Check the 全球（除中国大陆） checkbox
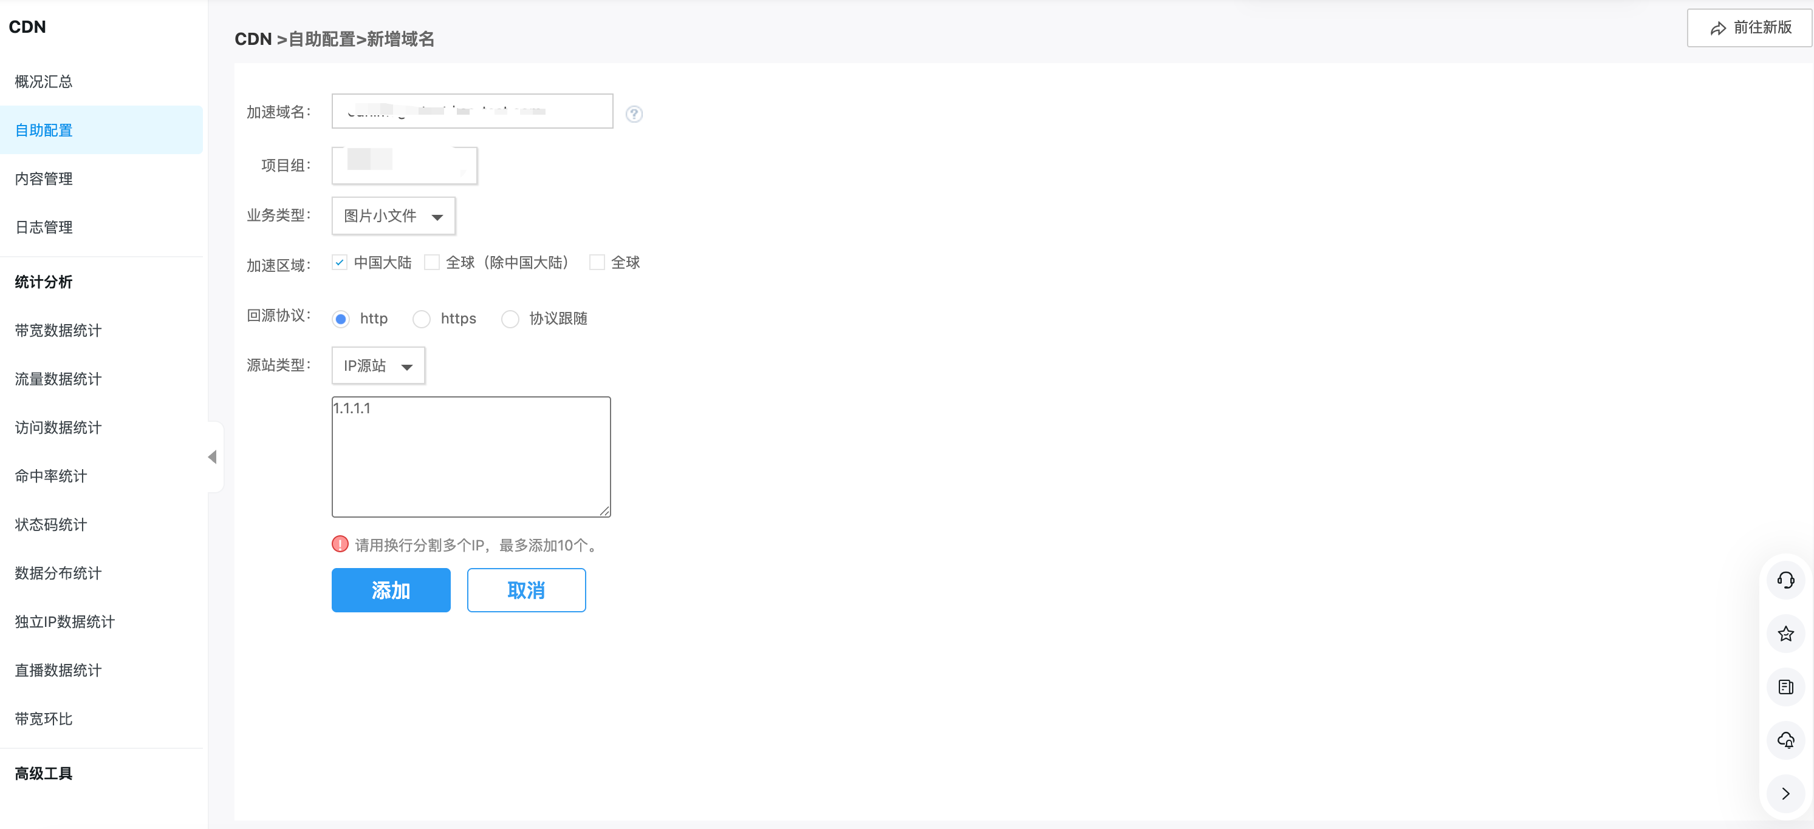Screen dimensions: 1814x829 tap(432, 263)
